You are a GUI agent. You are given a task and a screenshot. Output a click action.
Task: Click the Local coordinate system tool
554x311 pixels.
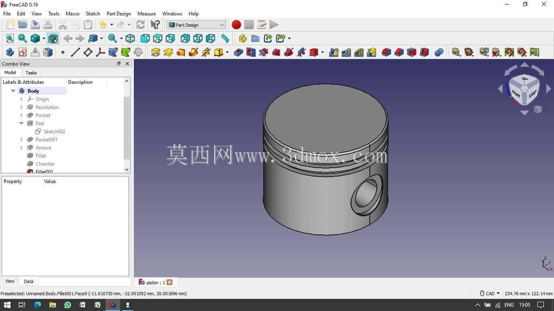[x=100, y=52]
